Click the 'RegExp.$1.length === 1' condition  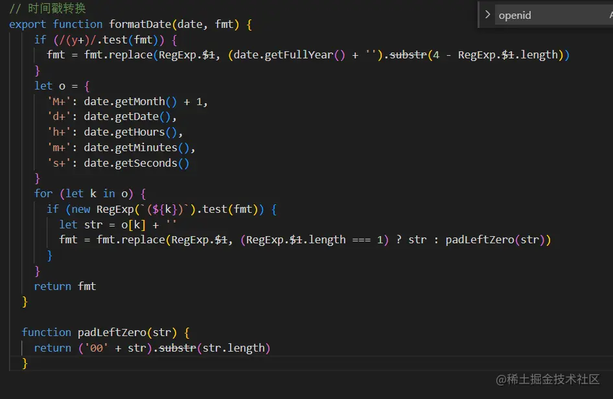[x=314, y=239]
